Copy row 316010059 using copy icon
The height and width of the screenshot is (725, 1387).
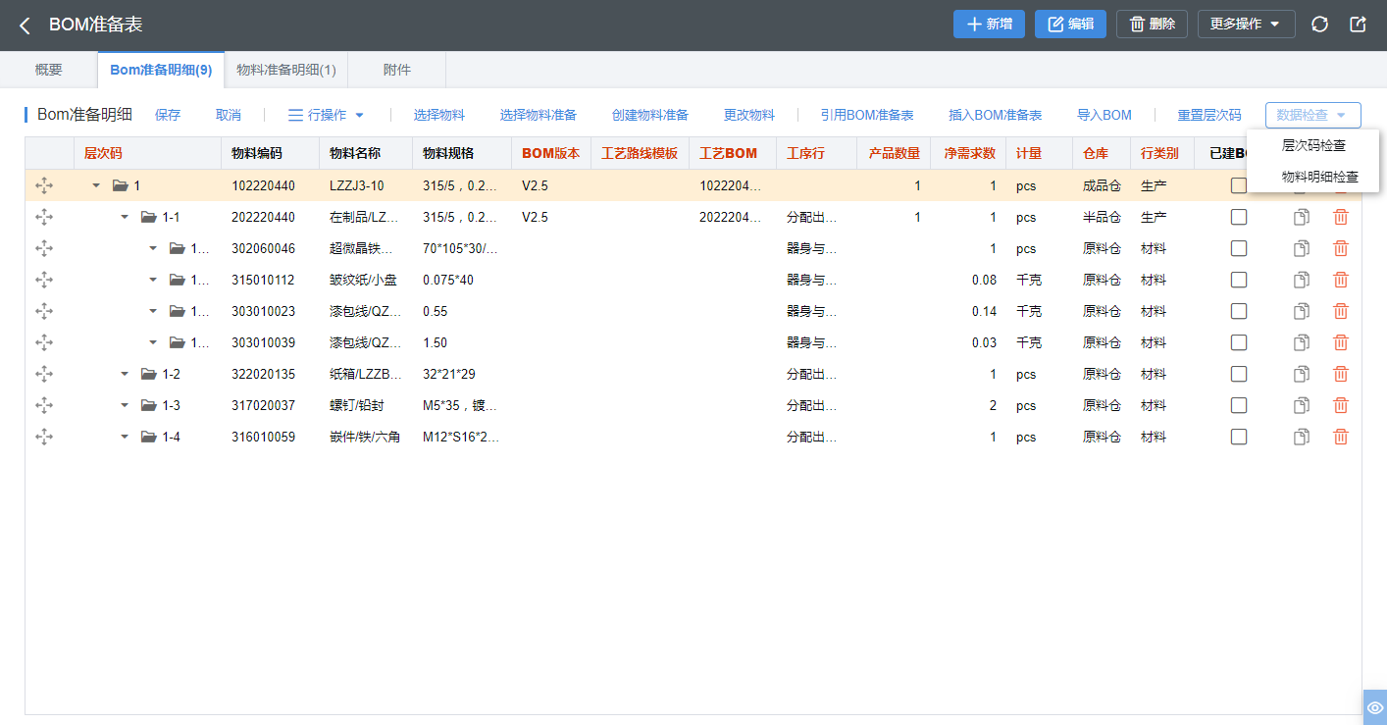(1302, 437)
